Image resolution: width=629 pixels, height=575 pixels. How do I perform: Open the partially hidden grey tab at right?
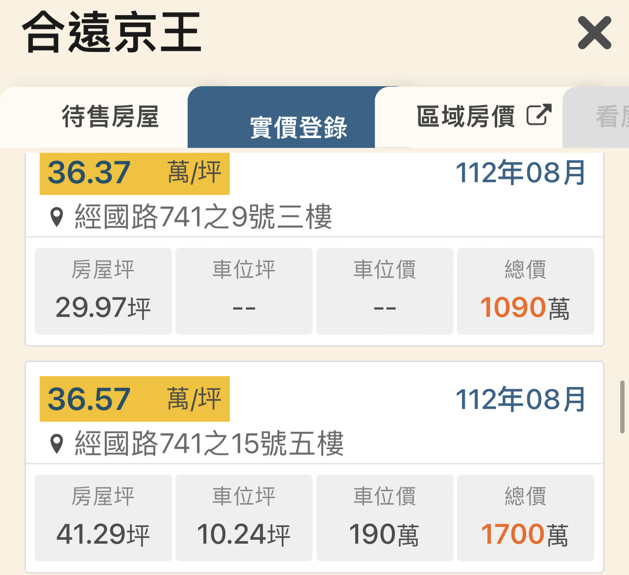pyautogui.click(x=607, y=118)
